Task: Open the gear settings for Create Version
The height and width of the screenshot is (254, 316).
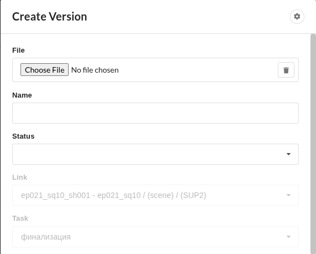Action: point(297,17)
